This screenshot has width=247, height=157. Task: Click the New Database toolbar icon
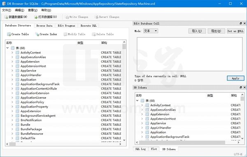tap(6, 17)
